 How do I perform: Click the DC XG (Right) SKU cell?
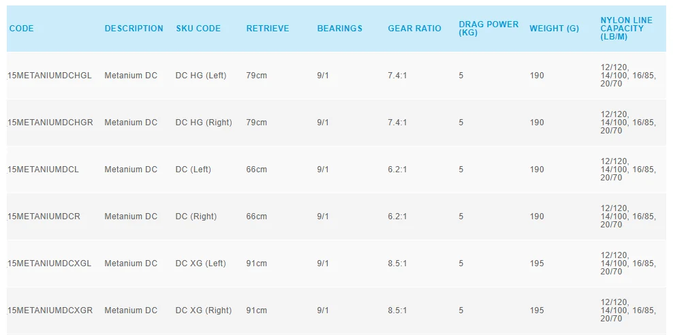[x=203, y=310]
